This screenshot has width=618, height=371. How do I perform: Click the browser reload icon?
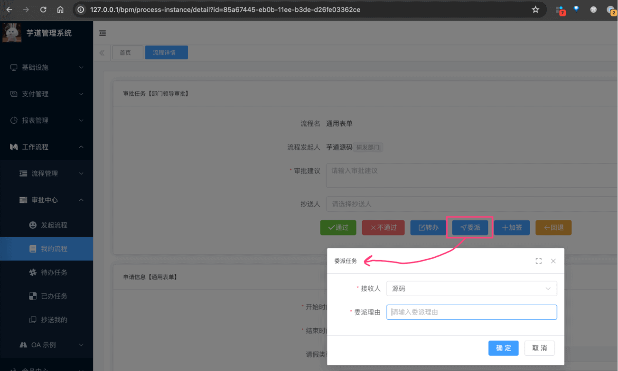click(x=43, y=9)
